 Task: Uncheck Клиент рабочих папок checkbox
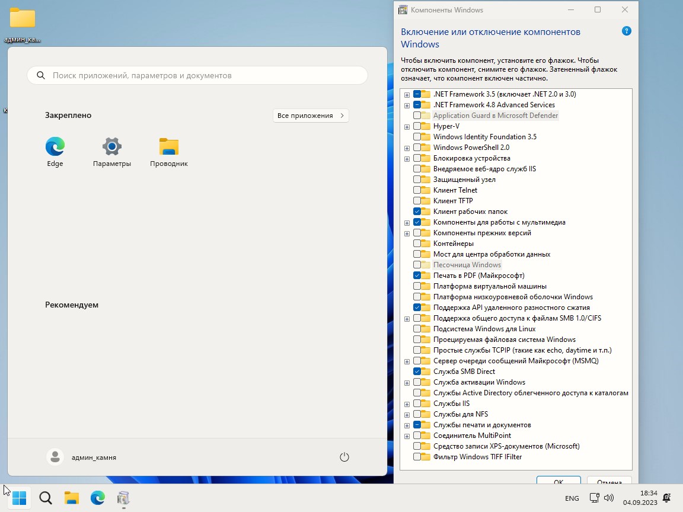click(x=417, y=212)
